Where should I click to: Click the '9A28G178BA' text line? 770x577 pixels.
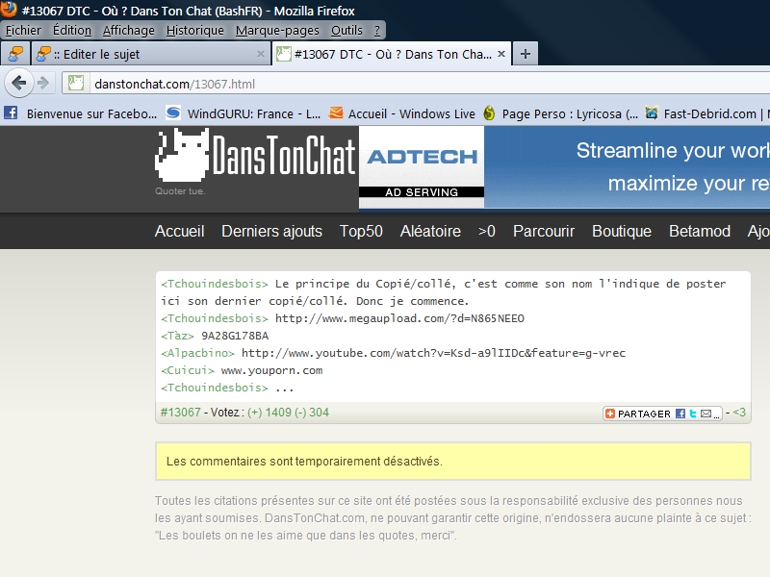(x=235, y=336)
